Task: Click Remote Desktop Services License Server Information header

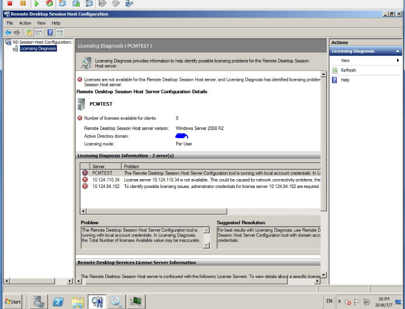Action: pyautogui.click(x=198, y=262)
